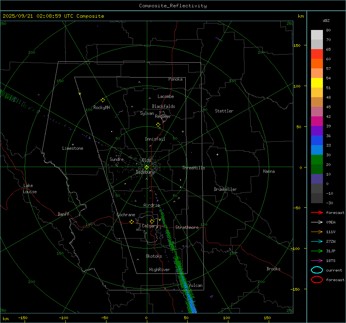The width and height of the screenshot is (346, 323).
Task: Click the red forecast arrow in legend
Action: 316,212
